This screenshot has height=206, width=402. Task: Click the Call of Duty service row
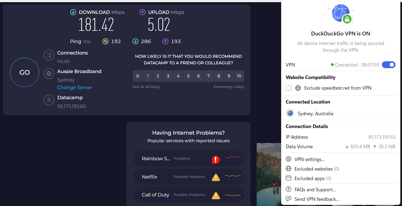point(188,195)
